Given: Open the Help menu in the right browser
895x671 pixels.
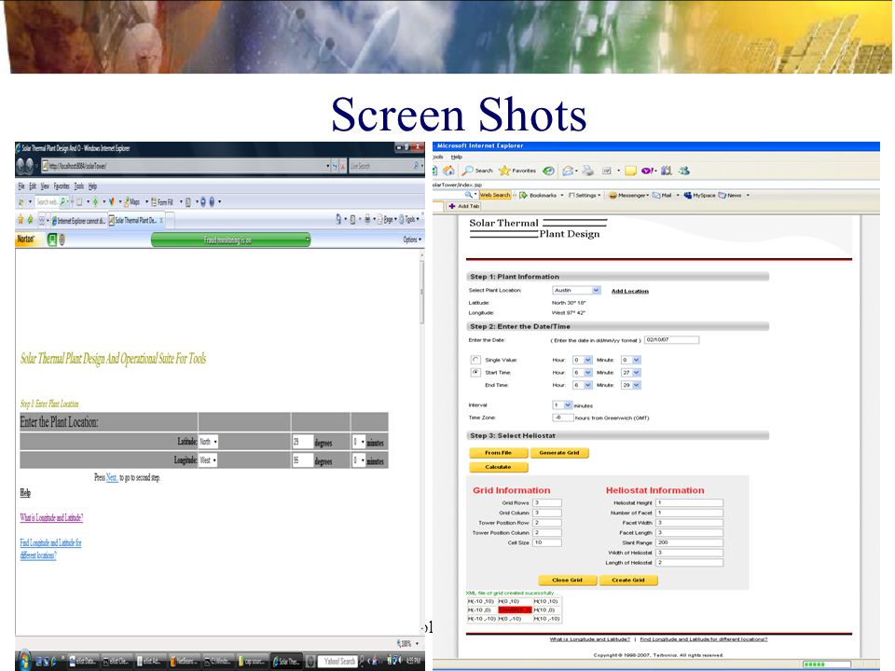Looking at the screenshot, I should coord(457,157).
